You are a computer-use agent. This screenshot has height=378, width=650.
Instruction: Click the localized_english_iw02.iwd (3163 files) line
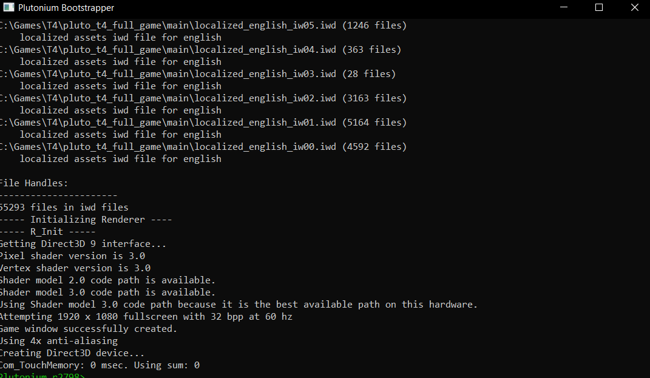203,98
